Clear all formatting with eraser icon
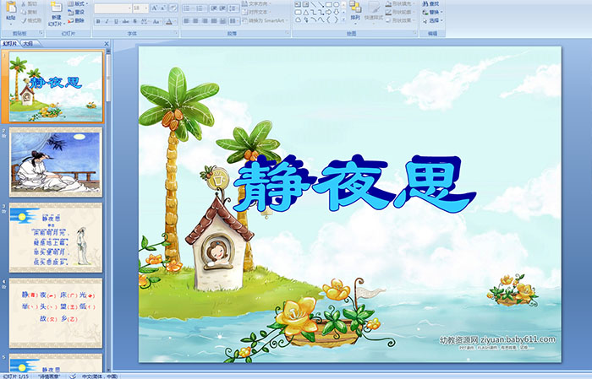Image resolution: width=592 pixels, height=379 pixels. click(x=173, y=8)
